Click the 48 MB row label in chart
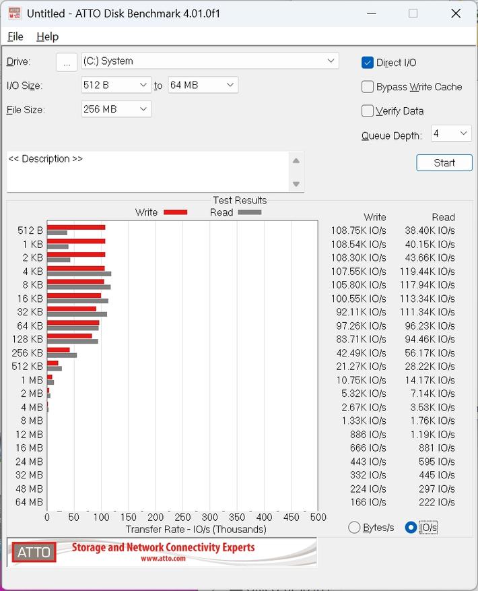The image size is (478, 591). [x=30, y=489]
